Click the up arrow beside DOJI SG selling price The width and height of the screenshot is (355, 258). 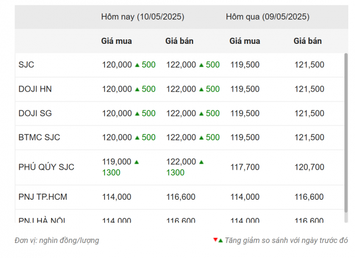tap(201, 114)
